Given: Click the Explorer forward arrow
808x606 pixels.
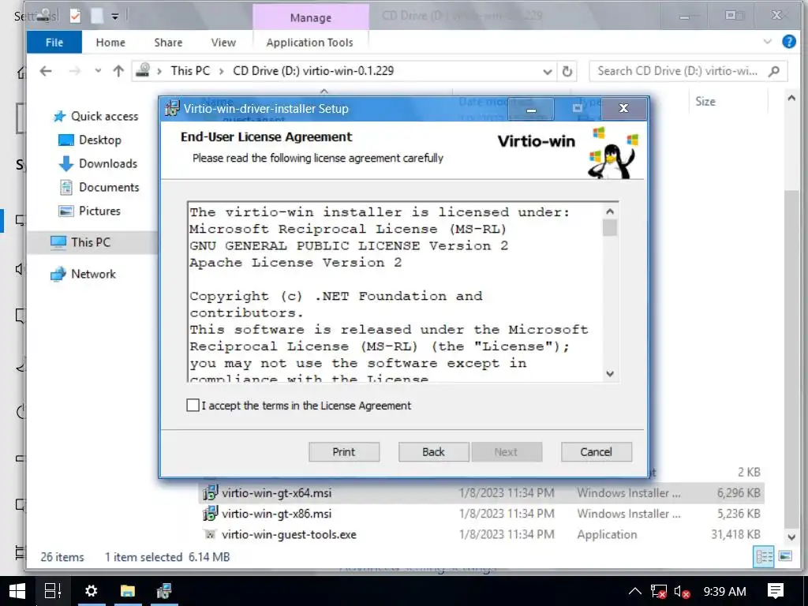Looking at the screenshot, I should pyautogui.click(x=75, y=71).
